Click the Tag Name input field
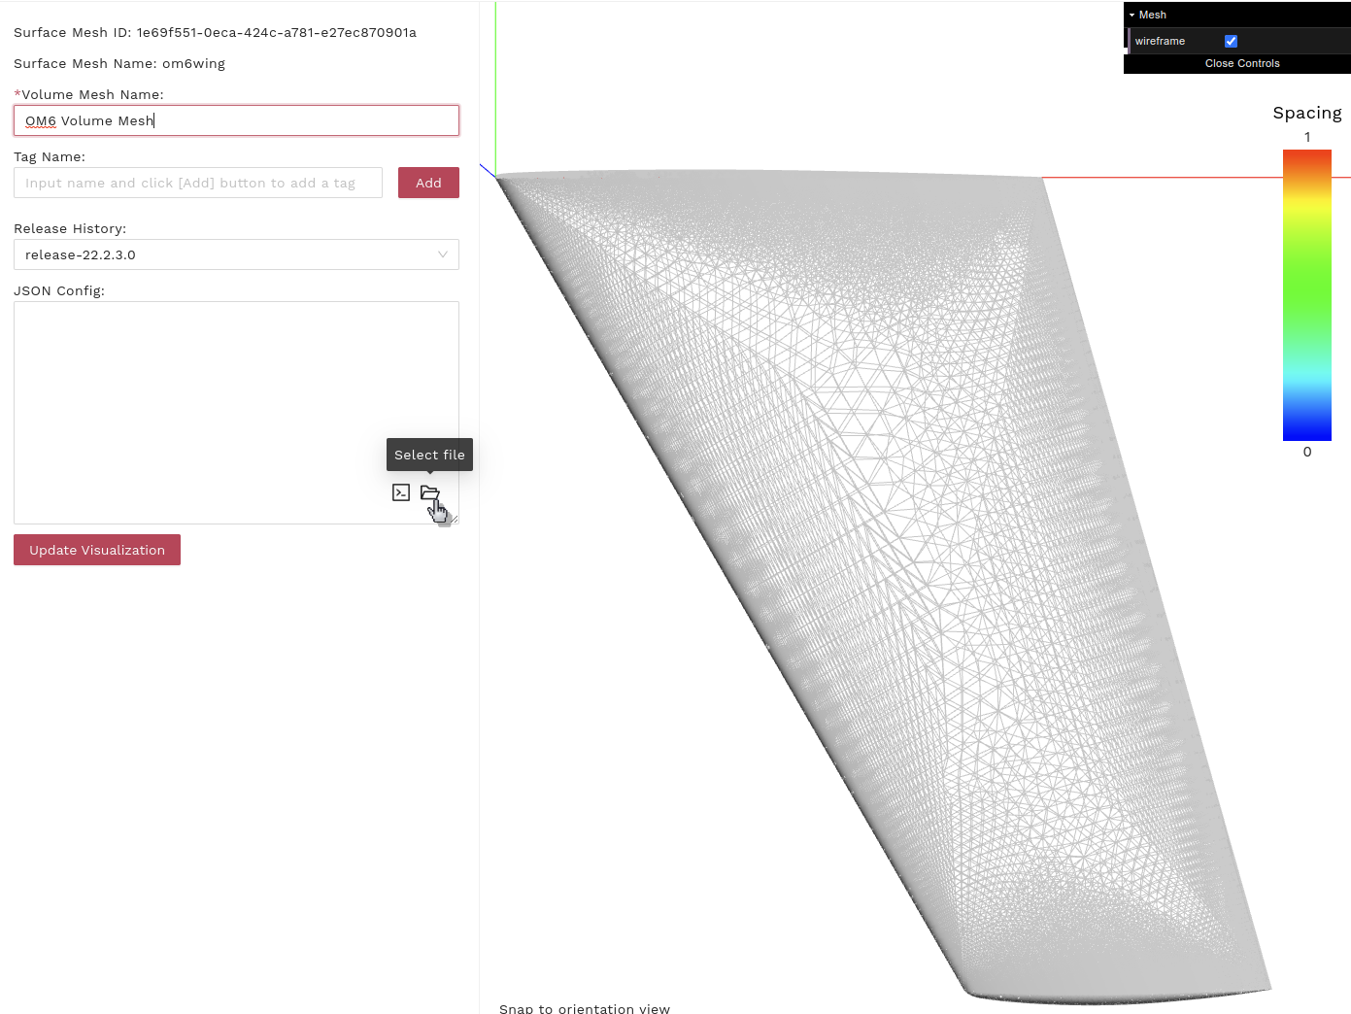The width and height of the screenshot is (1351, 1014). tap(198, 183)
